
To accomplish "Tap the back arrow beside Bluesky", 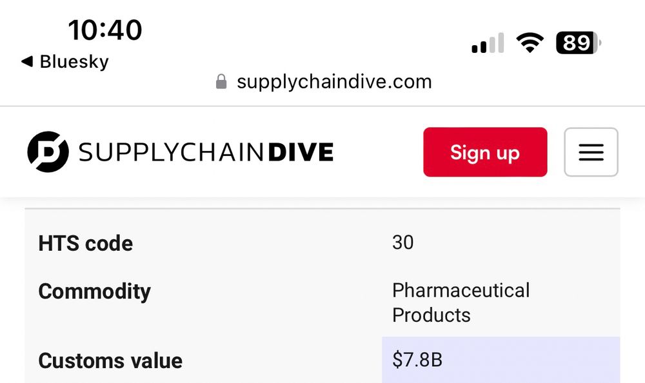I will pyautogui.click(x=26, y=62).
